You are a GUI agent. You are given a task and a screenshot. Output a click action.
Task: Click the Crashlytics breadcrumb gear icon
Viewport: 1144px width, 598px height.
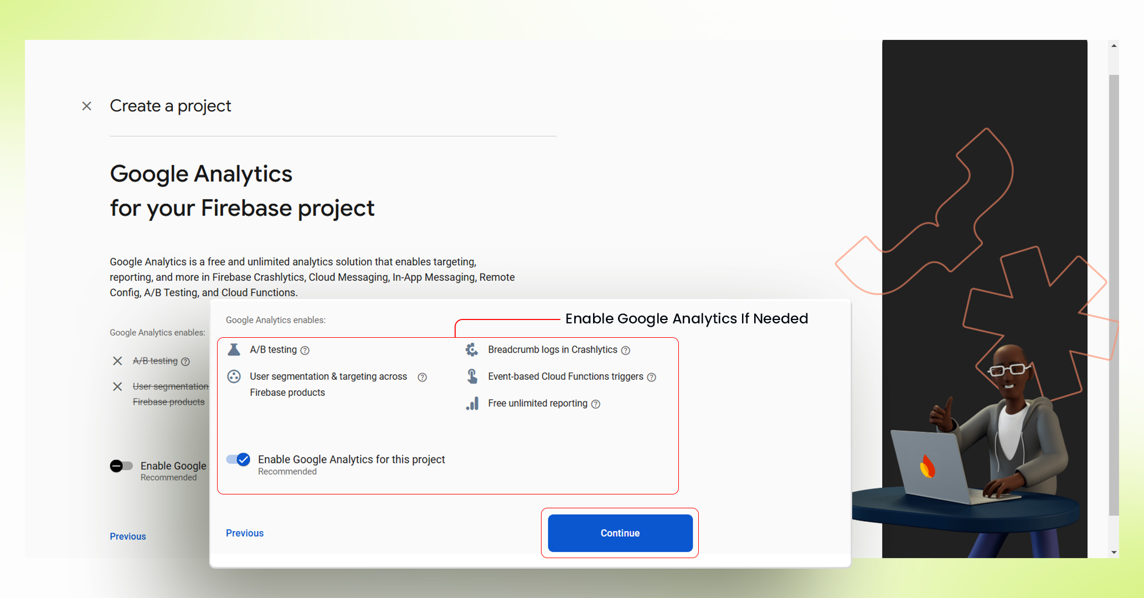click(472, 349)
